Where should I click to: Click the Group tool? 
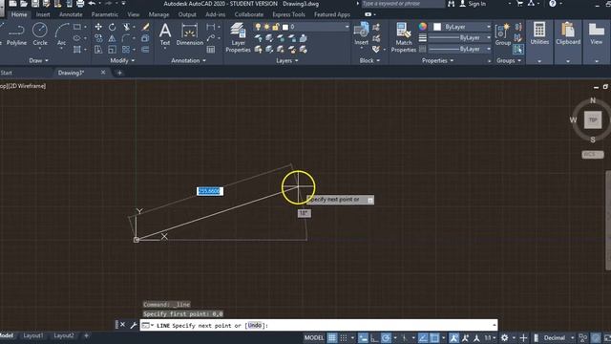[x=503, y=34]
